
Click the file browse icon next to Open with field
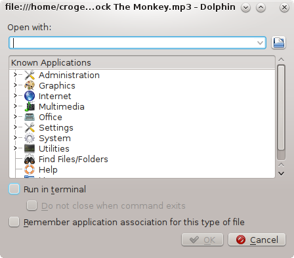tap(278, 43)
